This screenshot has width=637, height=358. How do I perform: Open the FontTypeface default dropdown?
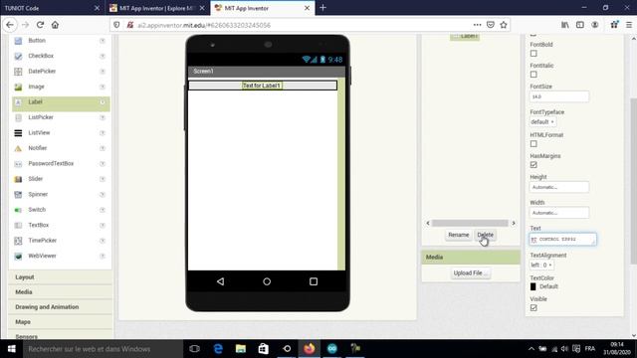[x=542, y=121]
